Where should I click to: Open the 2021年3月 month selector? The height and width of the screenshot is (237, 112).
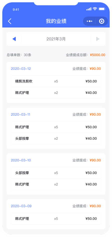[x=56, y=39]
